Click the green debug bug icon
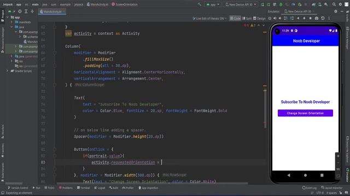The width and height of the screenshot is (350, 196). click(281, 4)
